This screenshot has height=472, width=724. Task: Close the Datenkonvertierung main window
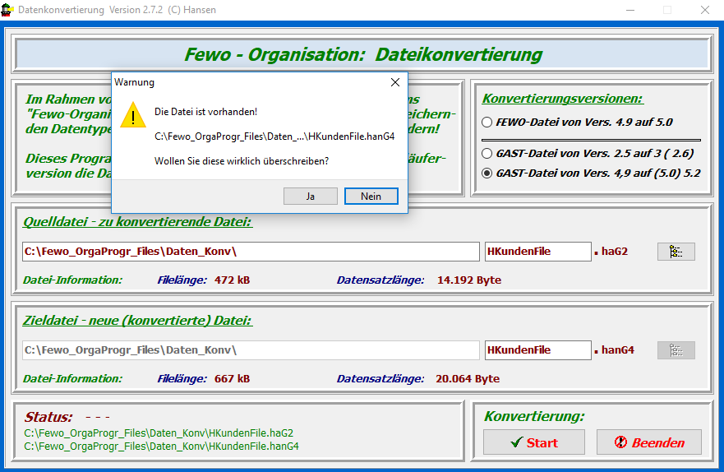(704, 10)
